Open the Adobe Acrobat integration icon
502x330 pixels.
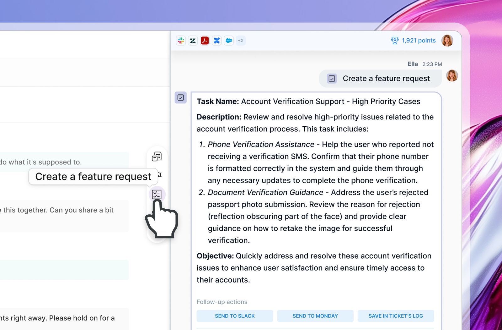pos(205,41)
